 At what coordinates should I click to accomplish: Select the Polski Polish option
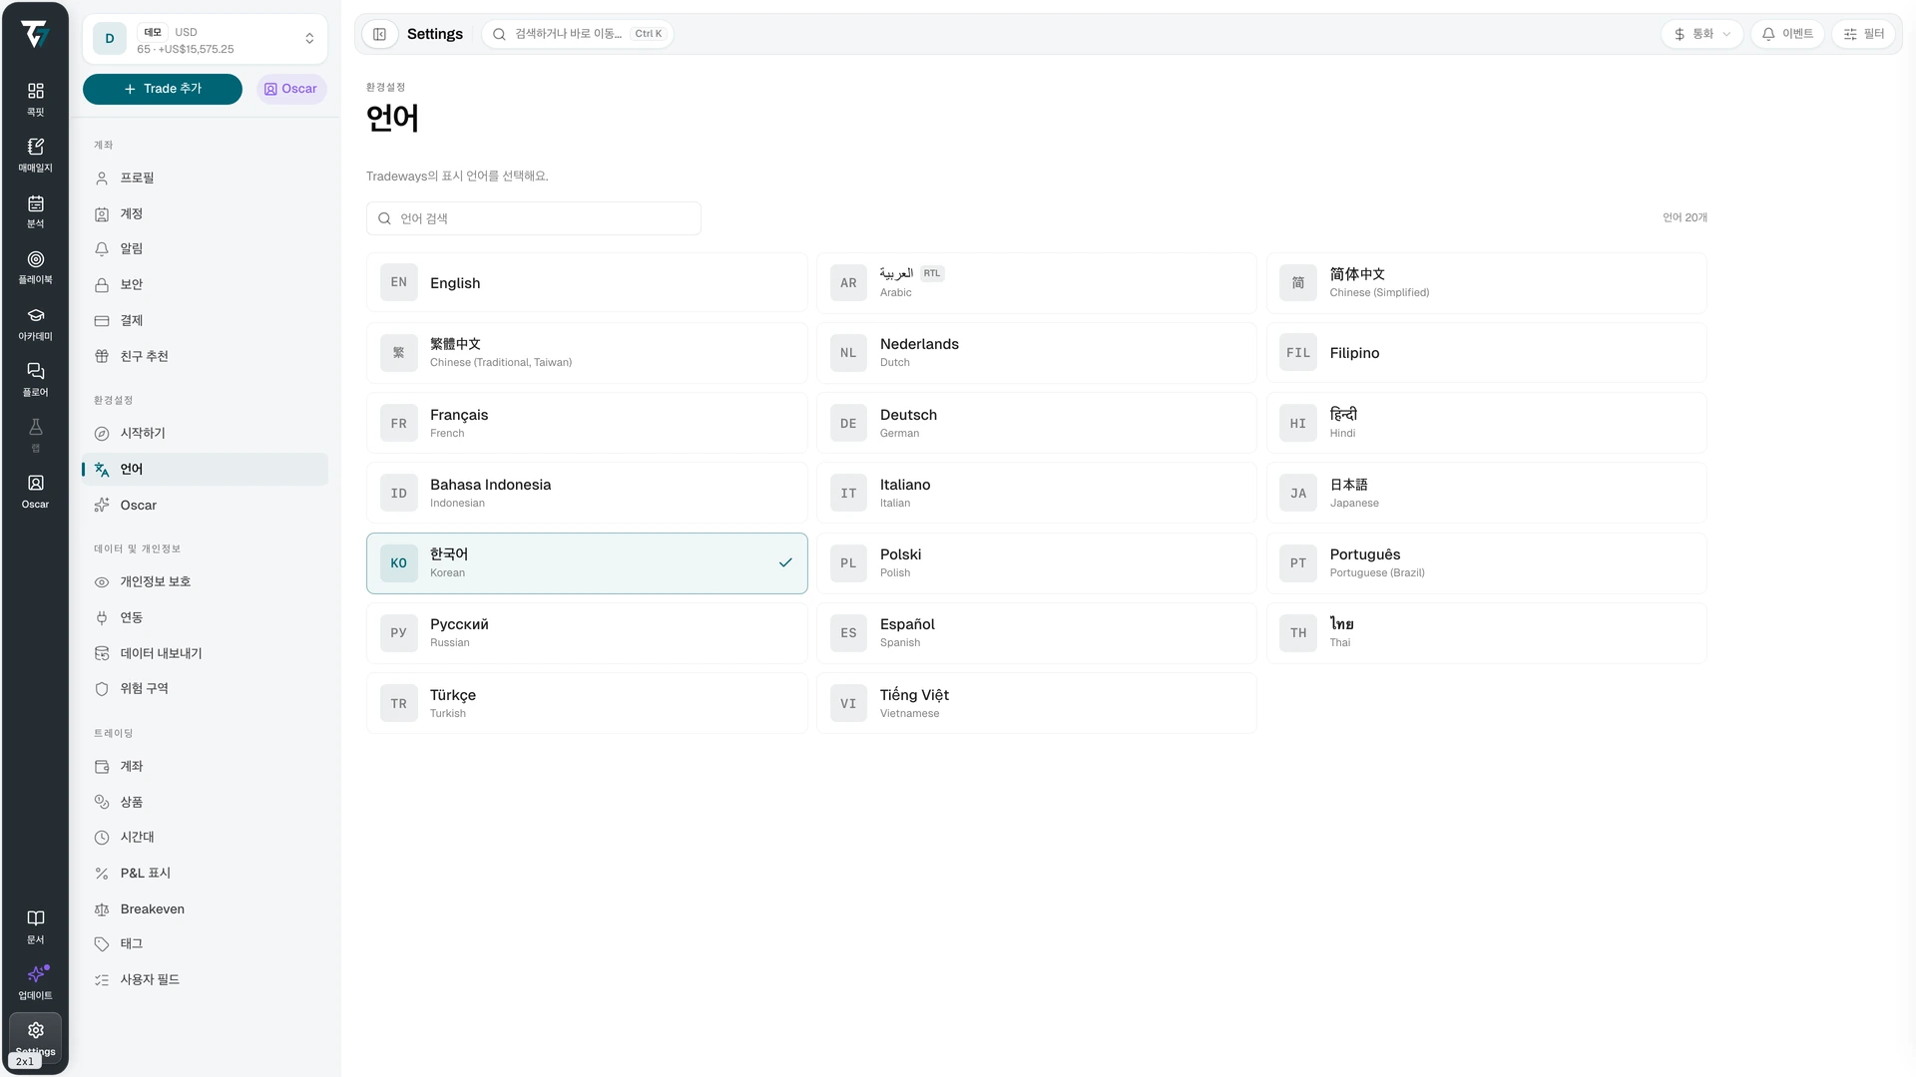tap(1036, 562)
